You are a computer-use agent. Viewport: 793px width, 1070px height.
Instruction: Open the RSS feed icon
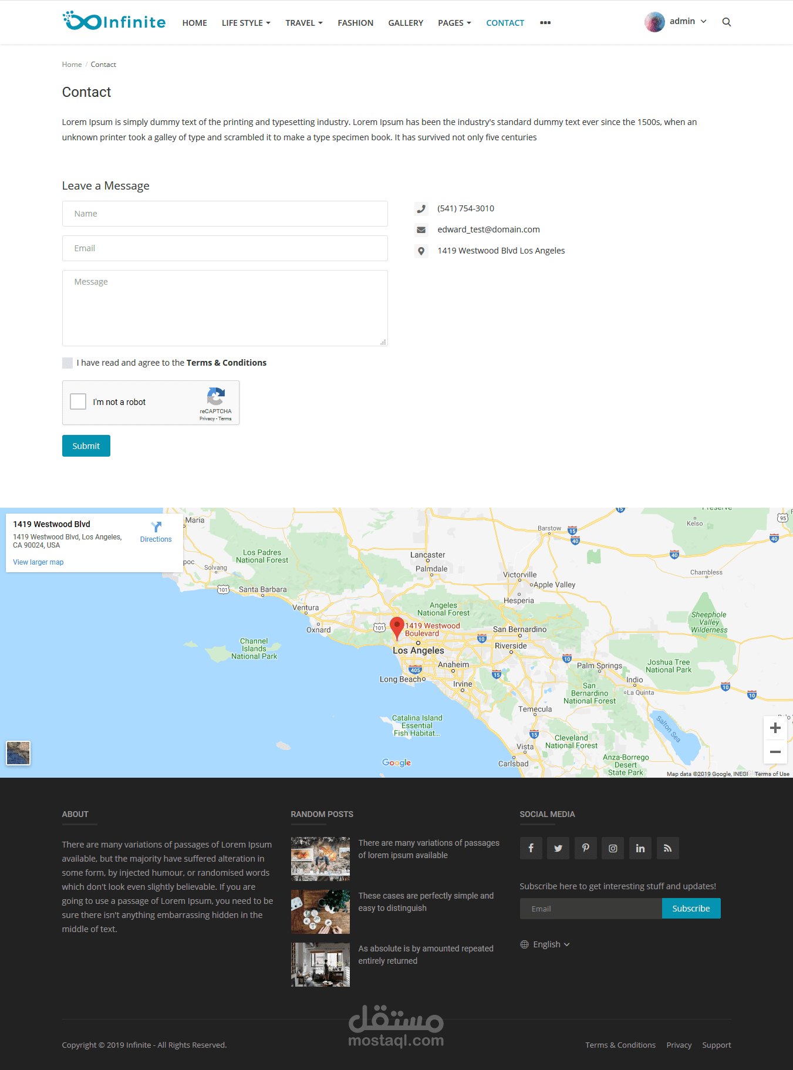coord(668,848)
